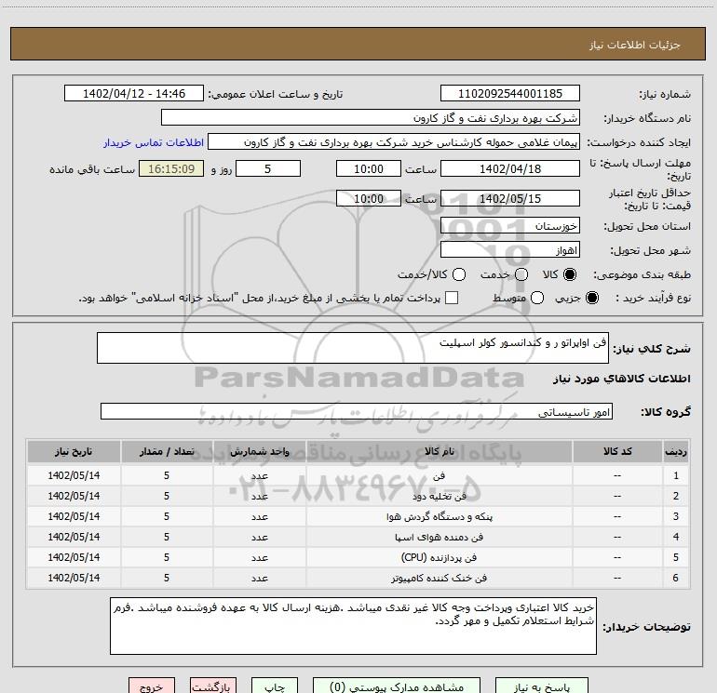The image size is (717, 693).
Task: Toggle the اسناد خزانه اسلامی payment checkbox
Action: [x=452, y=298]
